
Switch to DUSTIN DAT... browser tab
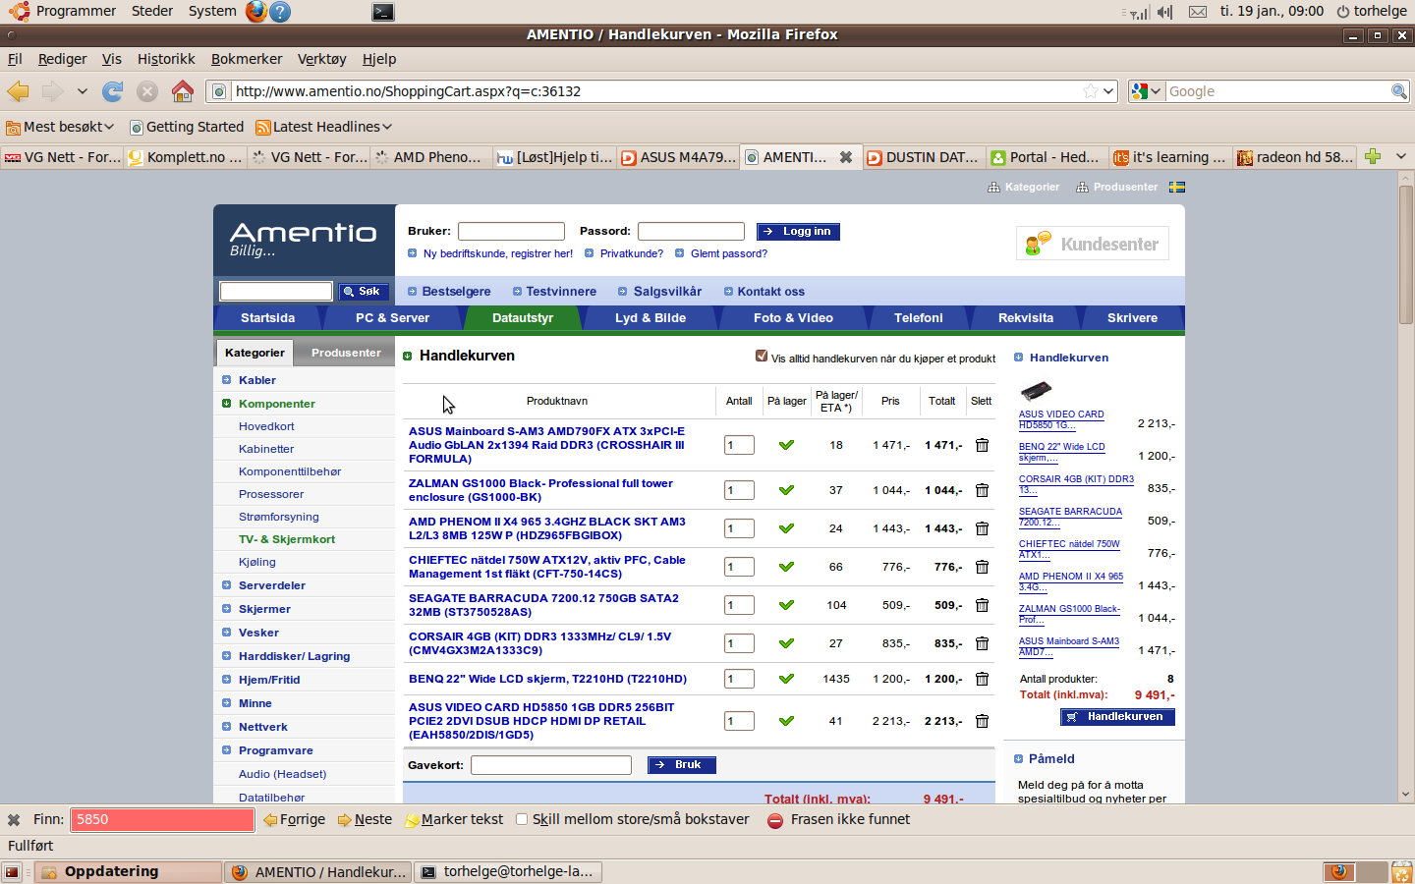coord(924,157)
